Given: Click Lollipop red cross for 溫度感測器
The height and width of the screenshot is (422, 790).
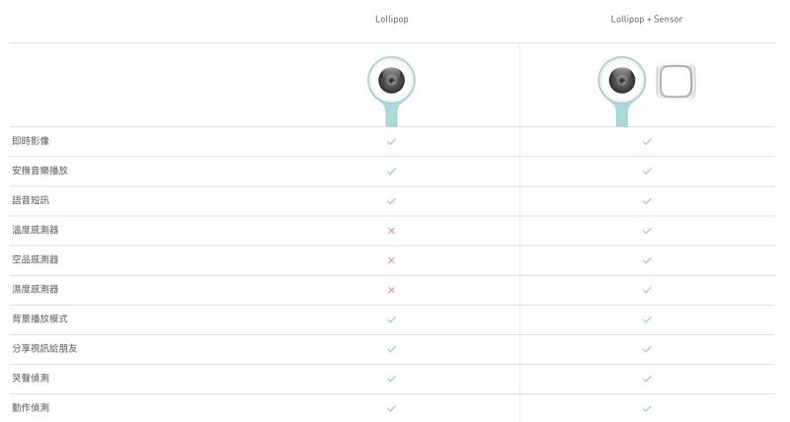Looking at the screenshot, I should pyautogui.click(x=391, y=230).
